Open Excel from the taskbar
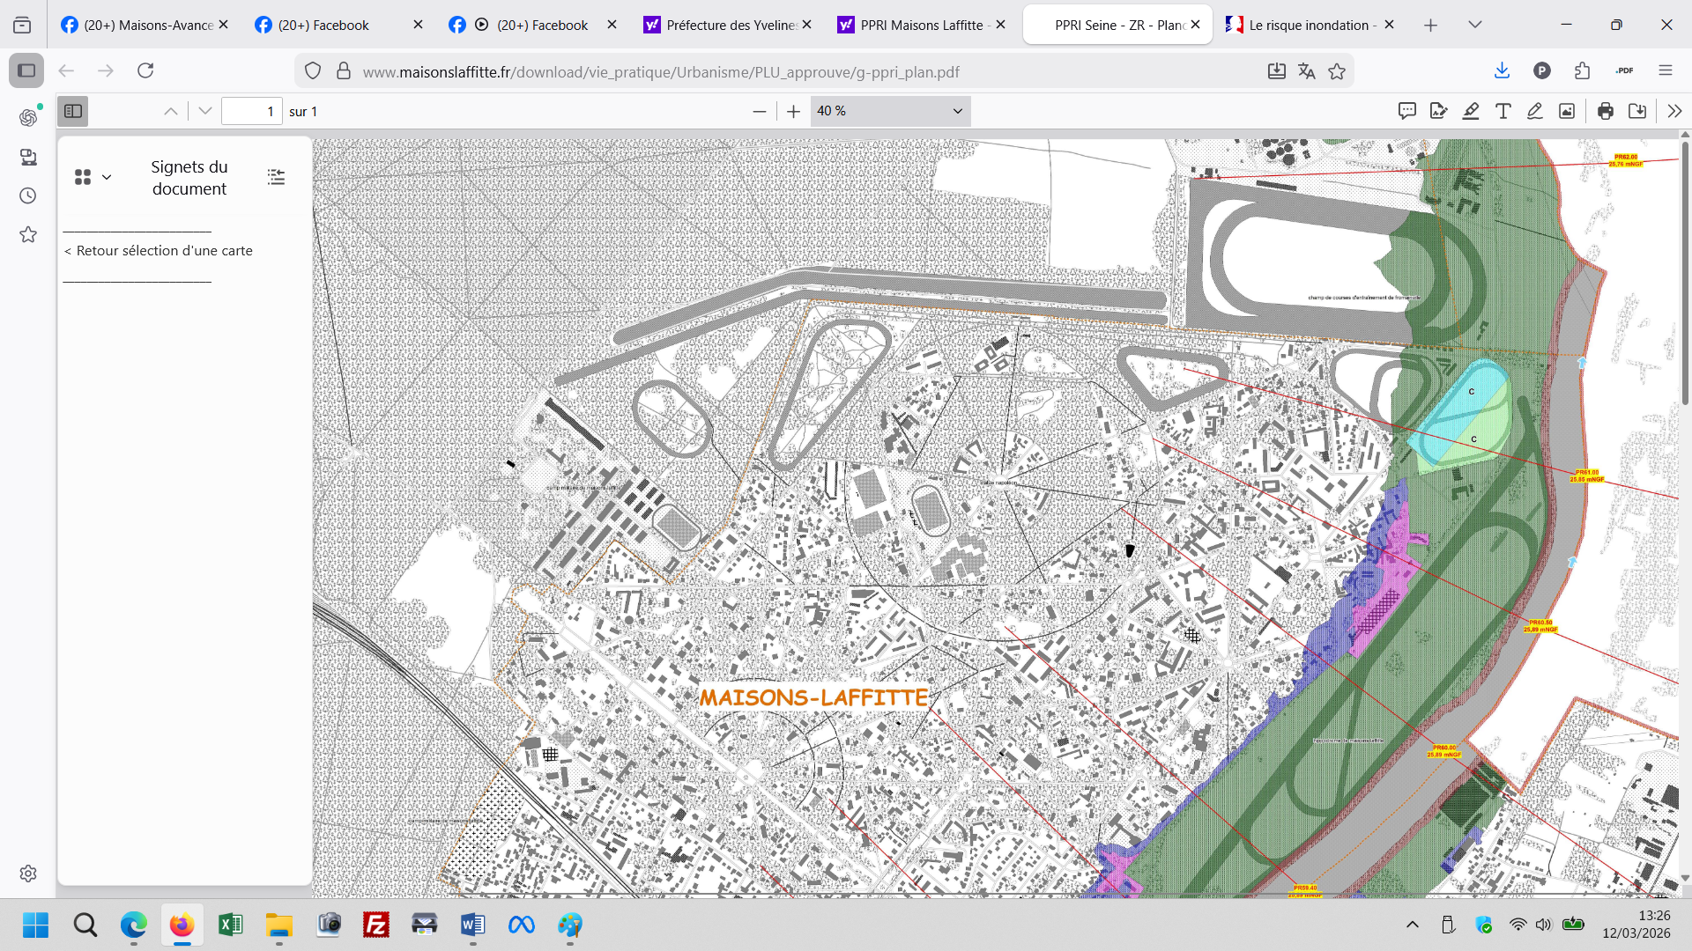 coord(230,925)
